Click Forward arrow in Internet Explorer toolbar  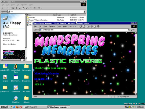point(75,26)
